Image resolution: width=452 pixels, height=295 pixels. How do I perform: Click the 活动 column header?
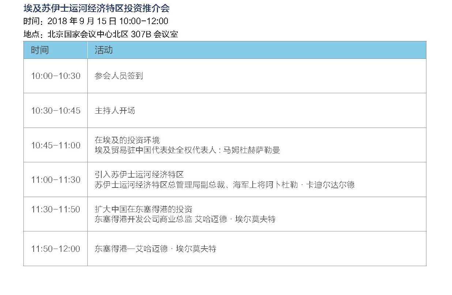[x=257, y=50]
